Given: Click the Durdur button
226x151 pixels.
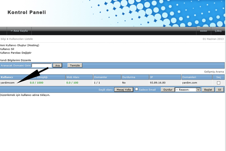Looking at the screenshot, I should (167, 90).
